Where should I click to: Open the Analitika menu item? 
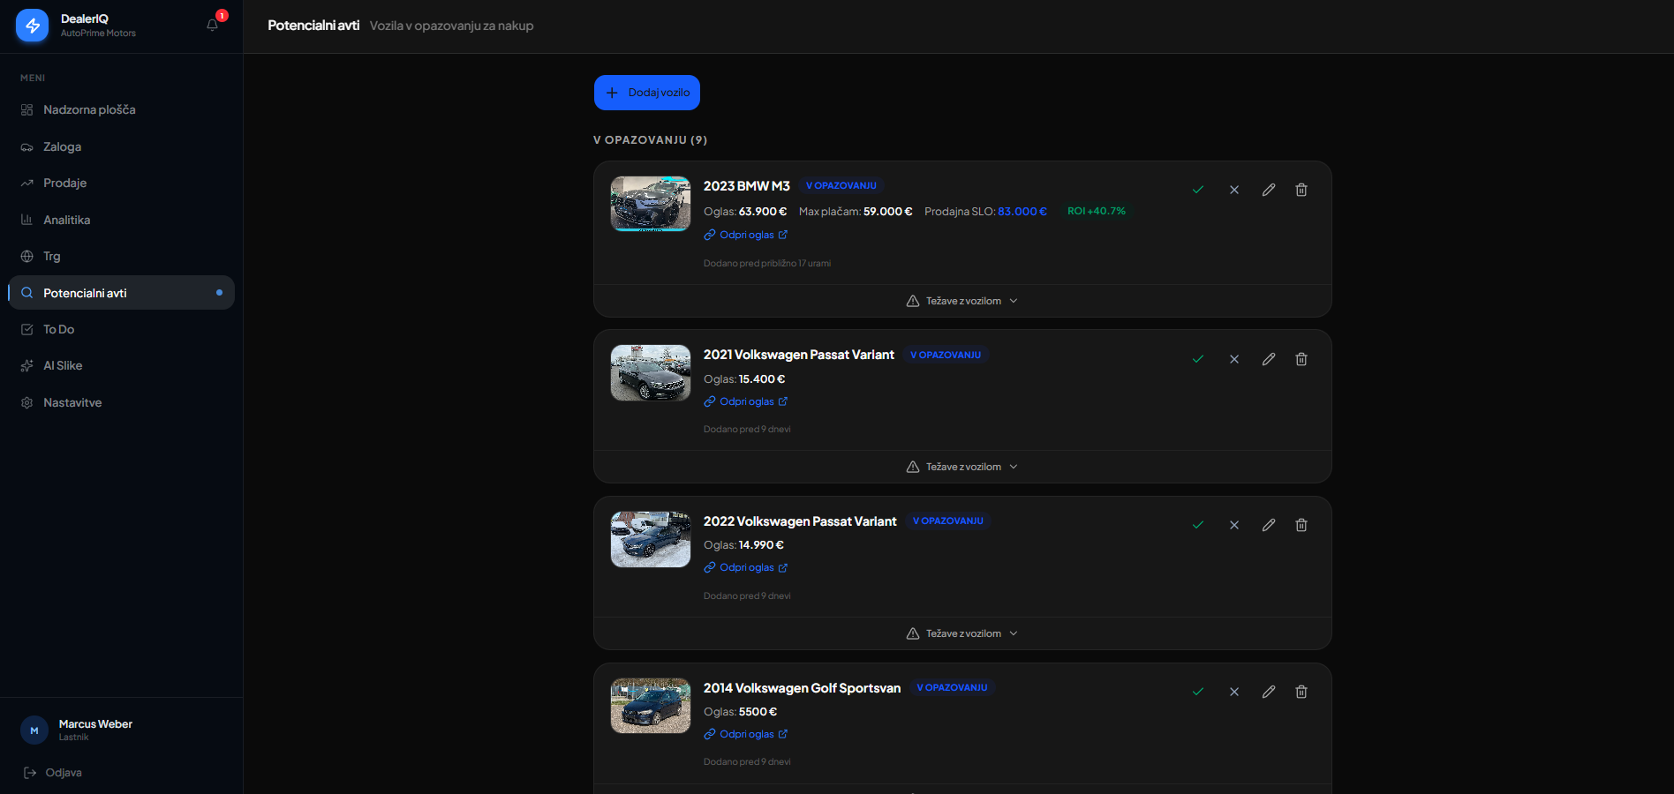[66, 220]
